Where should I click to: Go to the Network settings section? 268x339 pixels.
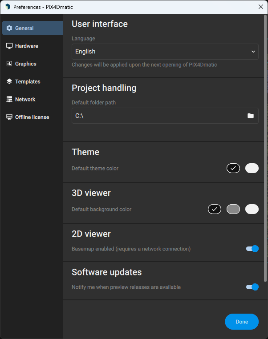coord(32,99)
